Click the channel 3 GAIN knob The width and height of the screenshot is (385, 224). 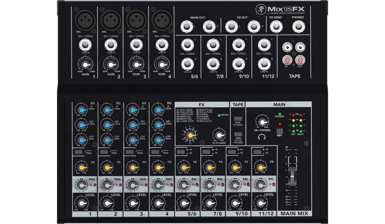[136, 65]
